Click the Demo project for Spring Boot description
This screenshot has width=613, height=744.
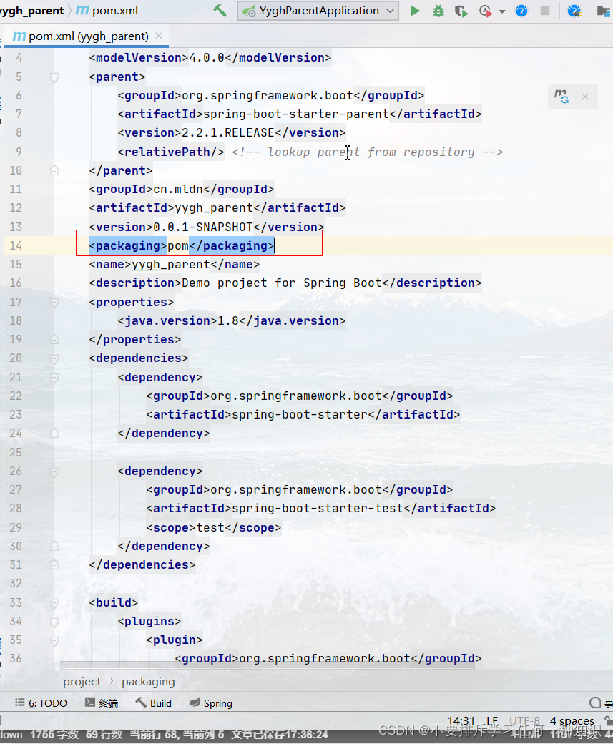click(282, 283)
